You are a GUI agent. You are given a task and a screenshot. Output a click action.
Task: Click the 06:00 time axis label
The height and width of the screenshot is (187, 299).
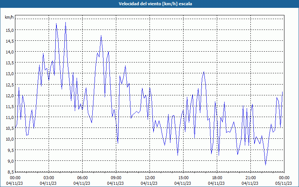82,178
